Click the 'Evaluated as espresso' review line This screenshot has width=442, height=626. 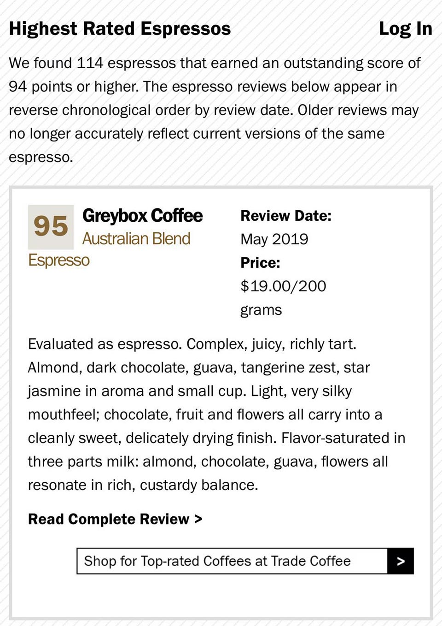192,344
